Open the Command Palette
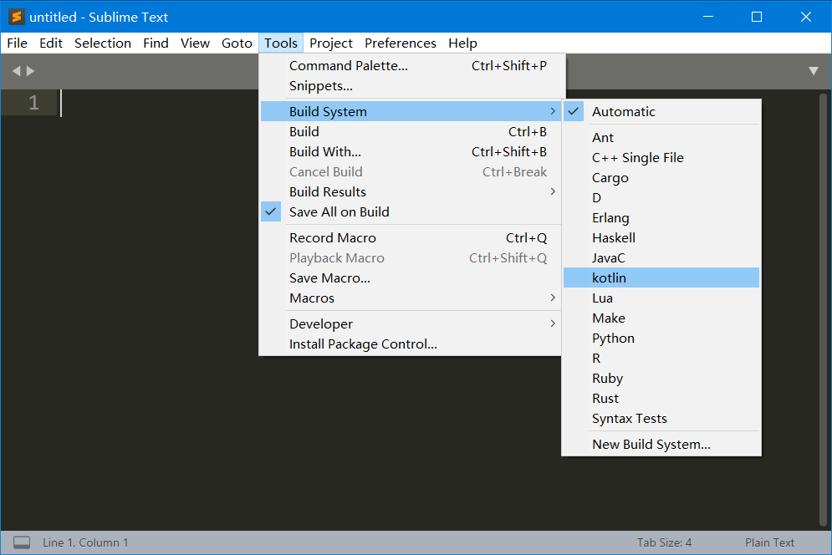 pyautogui.click(x=349, y=65)
